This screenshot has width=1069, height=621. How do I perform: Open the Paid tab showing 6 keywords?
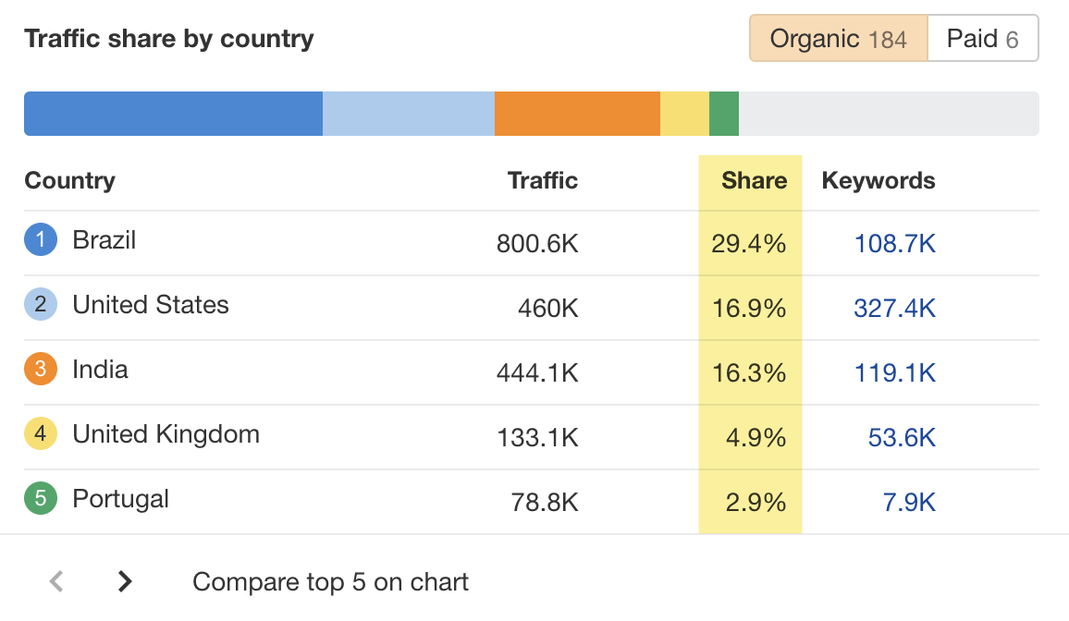pyautogui.click(x=983, y=38)
